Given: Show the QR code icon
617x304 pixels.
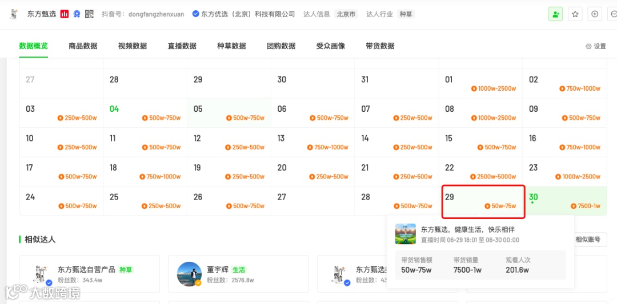Looking at the screenshot, I should 89,14.
